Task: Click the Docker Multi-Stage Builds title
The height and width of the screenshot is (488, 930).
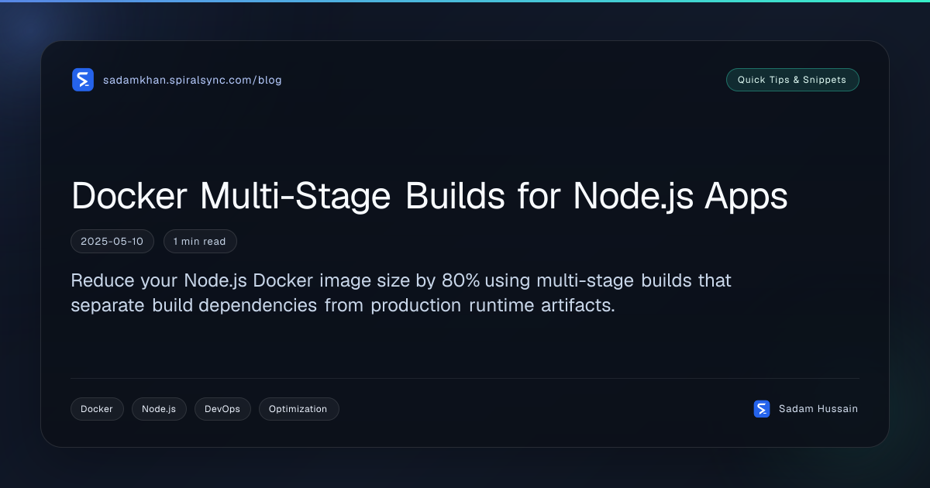Action: click(x=429, y=196)
